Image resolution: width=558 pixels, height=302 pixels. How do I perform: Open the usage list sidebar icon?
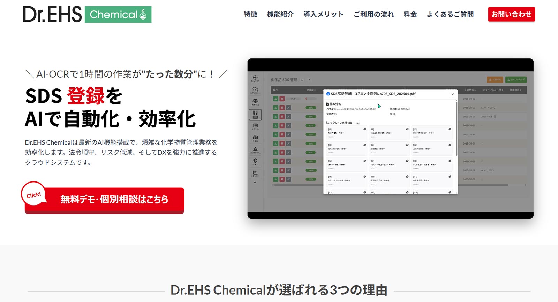pyautogui.click(x=255, y=126)
